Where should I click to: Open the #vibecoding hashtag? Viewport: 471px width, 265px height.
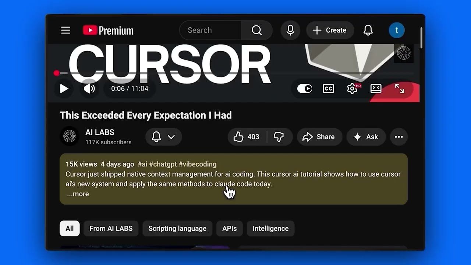tap(198, 164)
